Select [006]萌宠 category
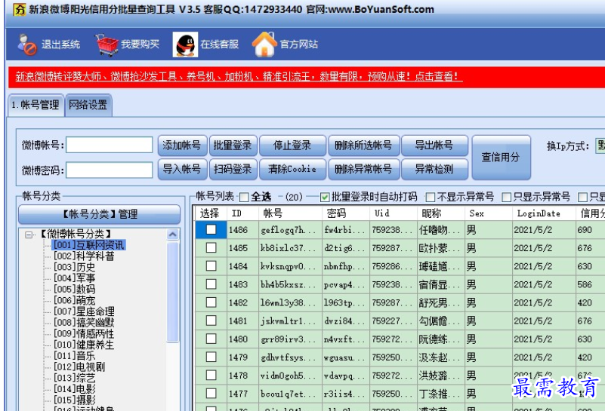Image resolution: width=605 pixels, height=411 pixels. (74, 300)
